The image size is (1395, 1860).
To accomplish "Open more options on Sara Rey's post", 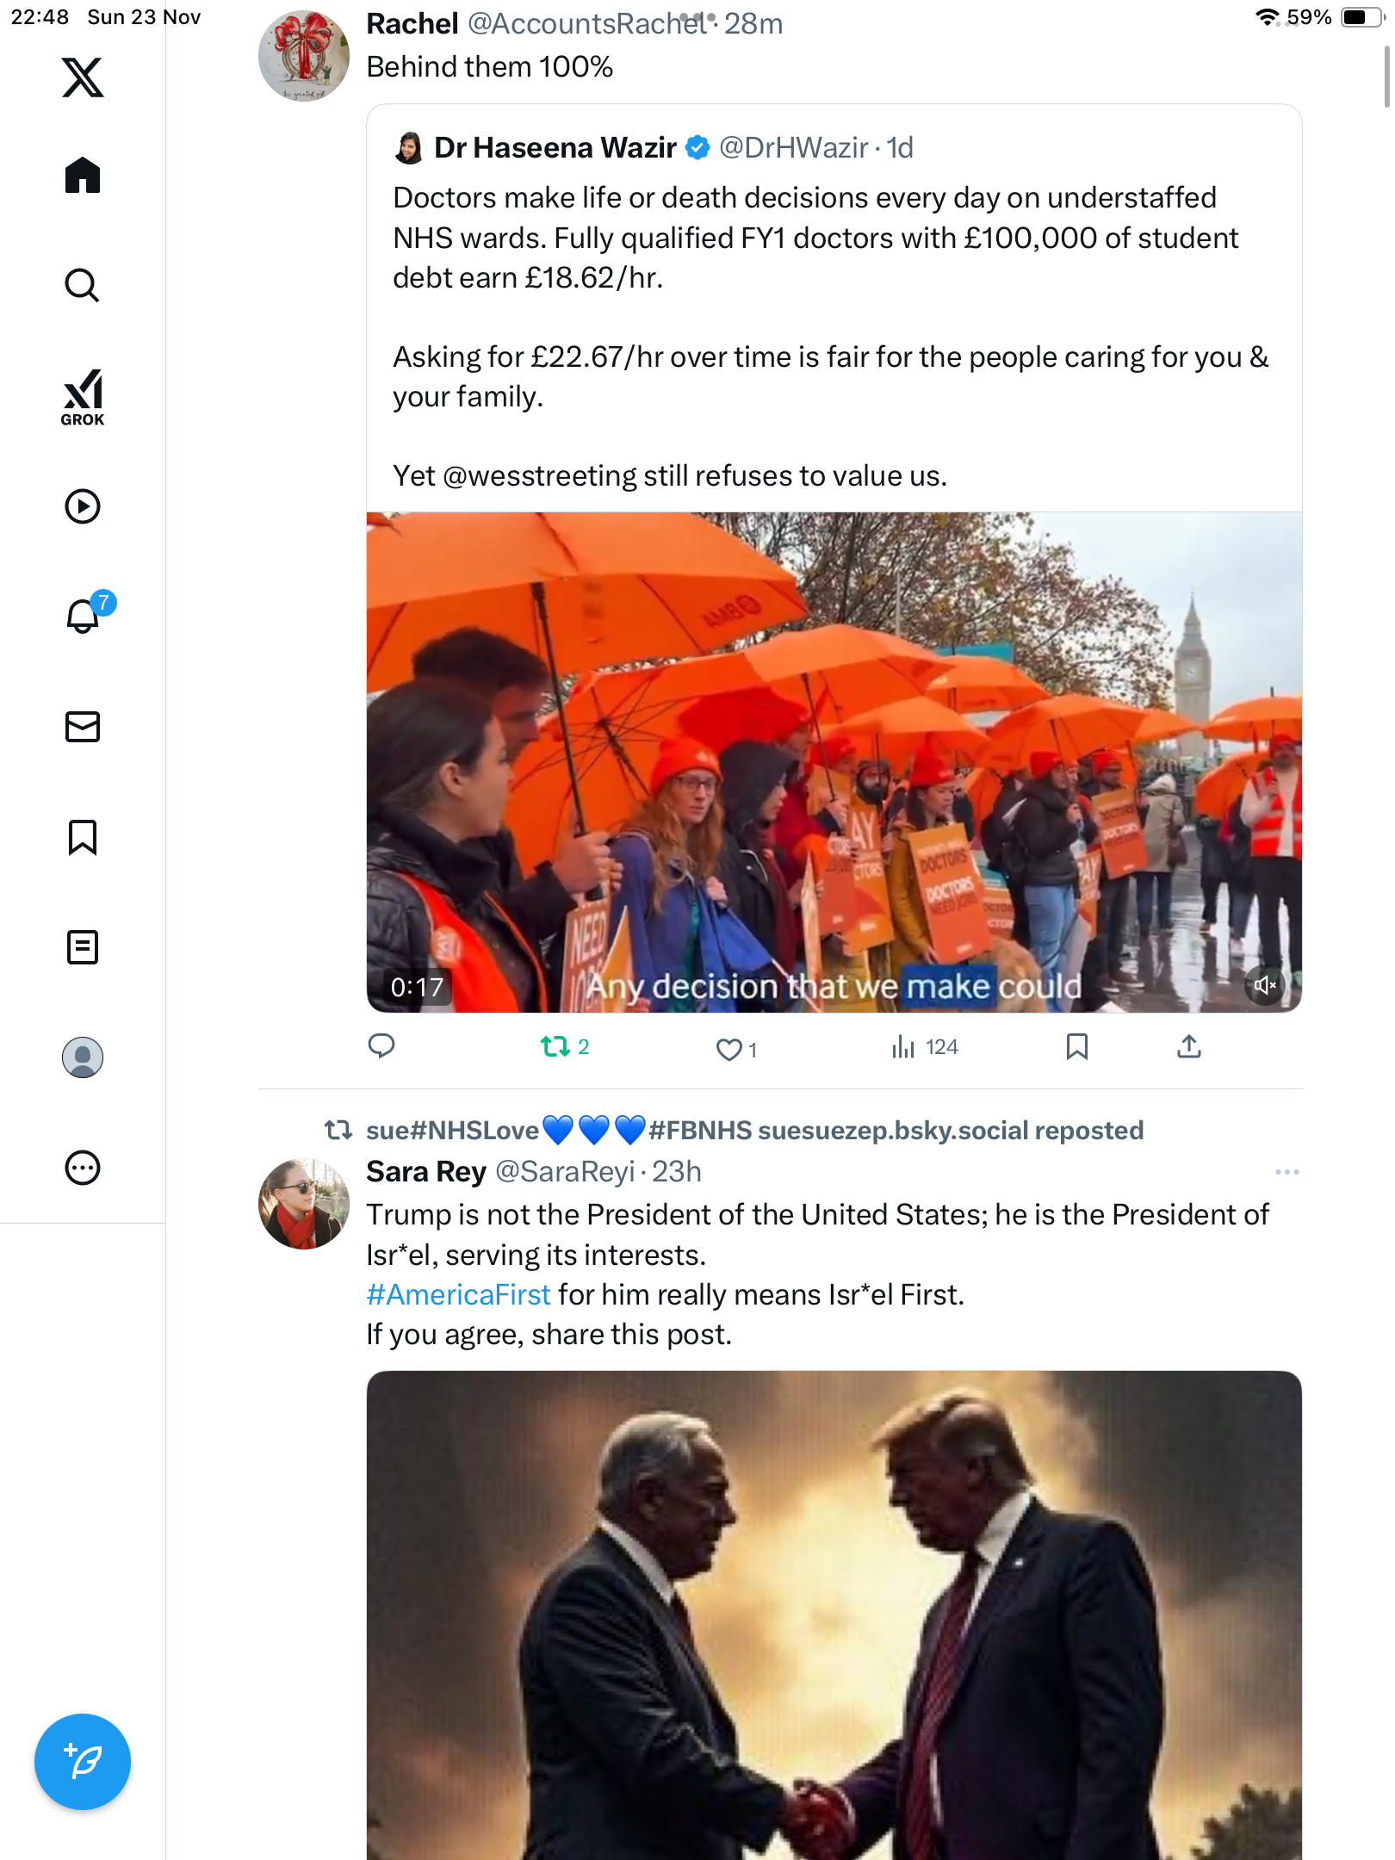I will tap(1286, 1172).
